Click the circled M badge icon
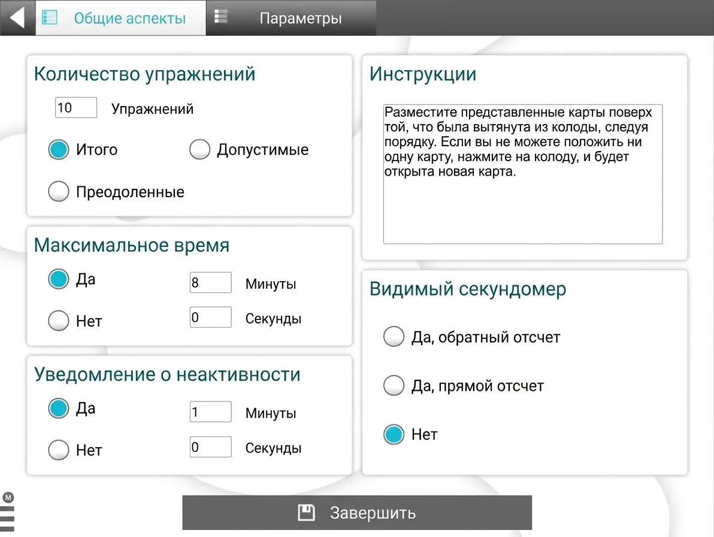 (8, 497)
